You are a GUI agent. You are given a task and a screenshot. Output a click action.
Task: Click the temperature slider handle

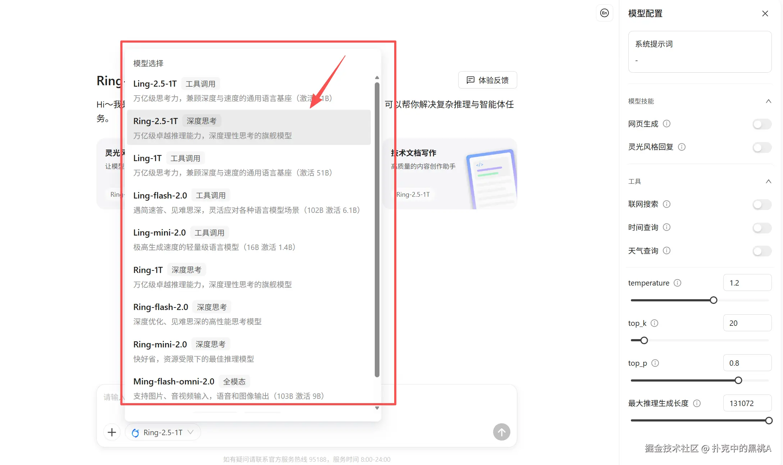[x=714, y=300]
